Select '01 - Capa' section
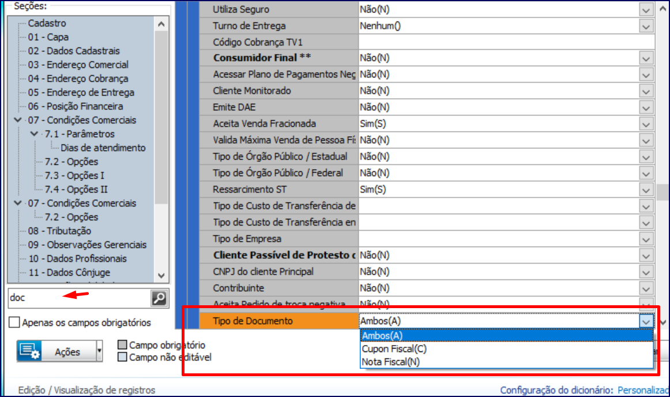Screen dimensions: 670x397 tap(48, 37)
